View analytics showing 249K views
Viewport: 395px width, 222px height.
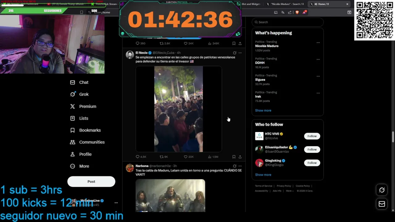click(214, 43)
